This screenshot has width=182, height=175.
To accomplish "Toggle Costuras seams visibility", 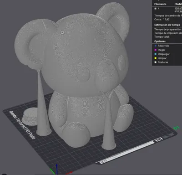I will tap(161, 62).
